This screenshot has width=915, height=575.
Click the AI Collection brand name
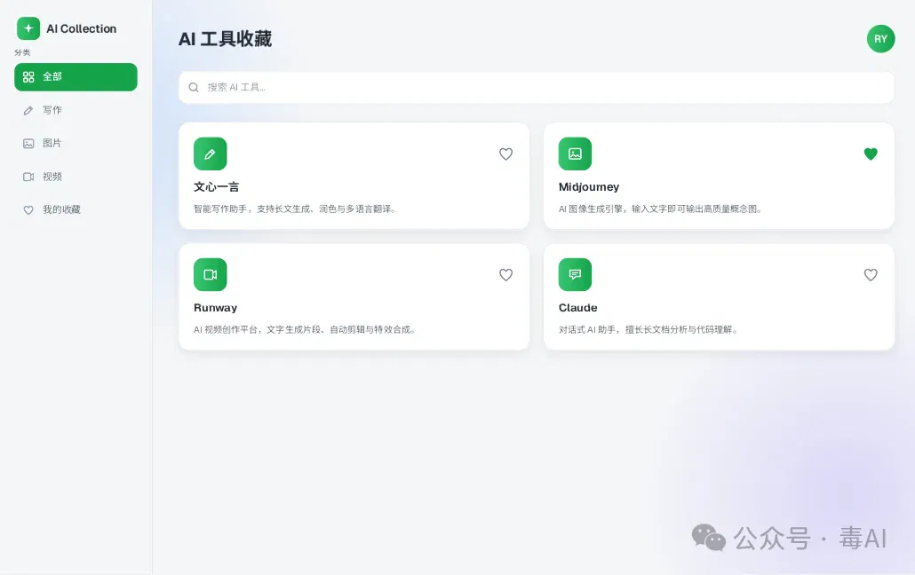point(82,28)
